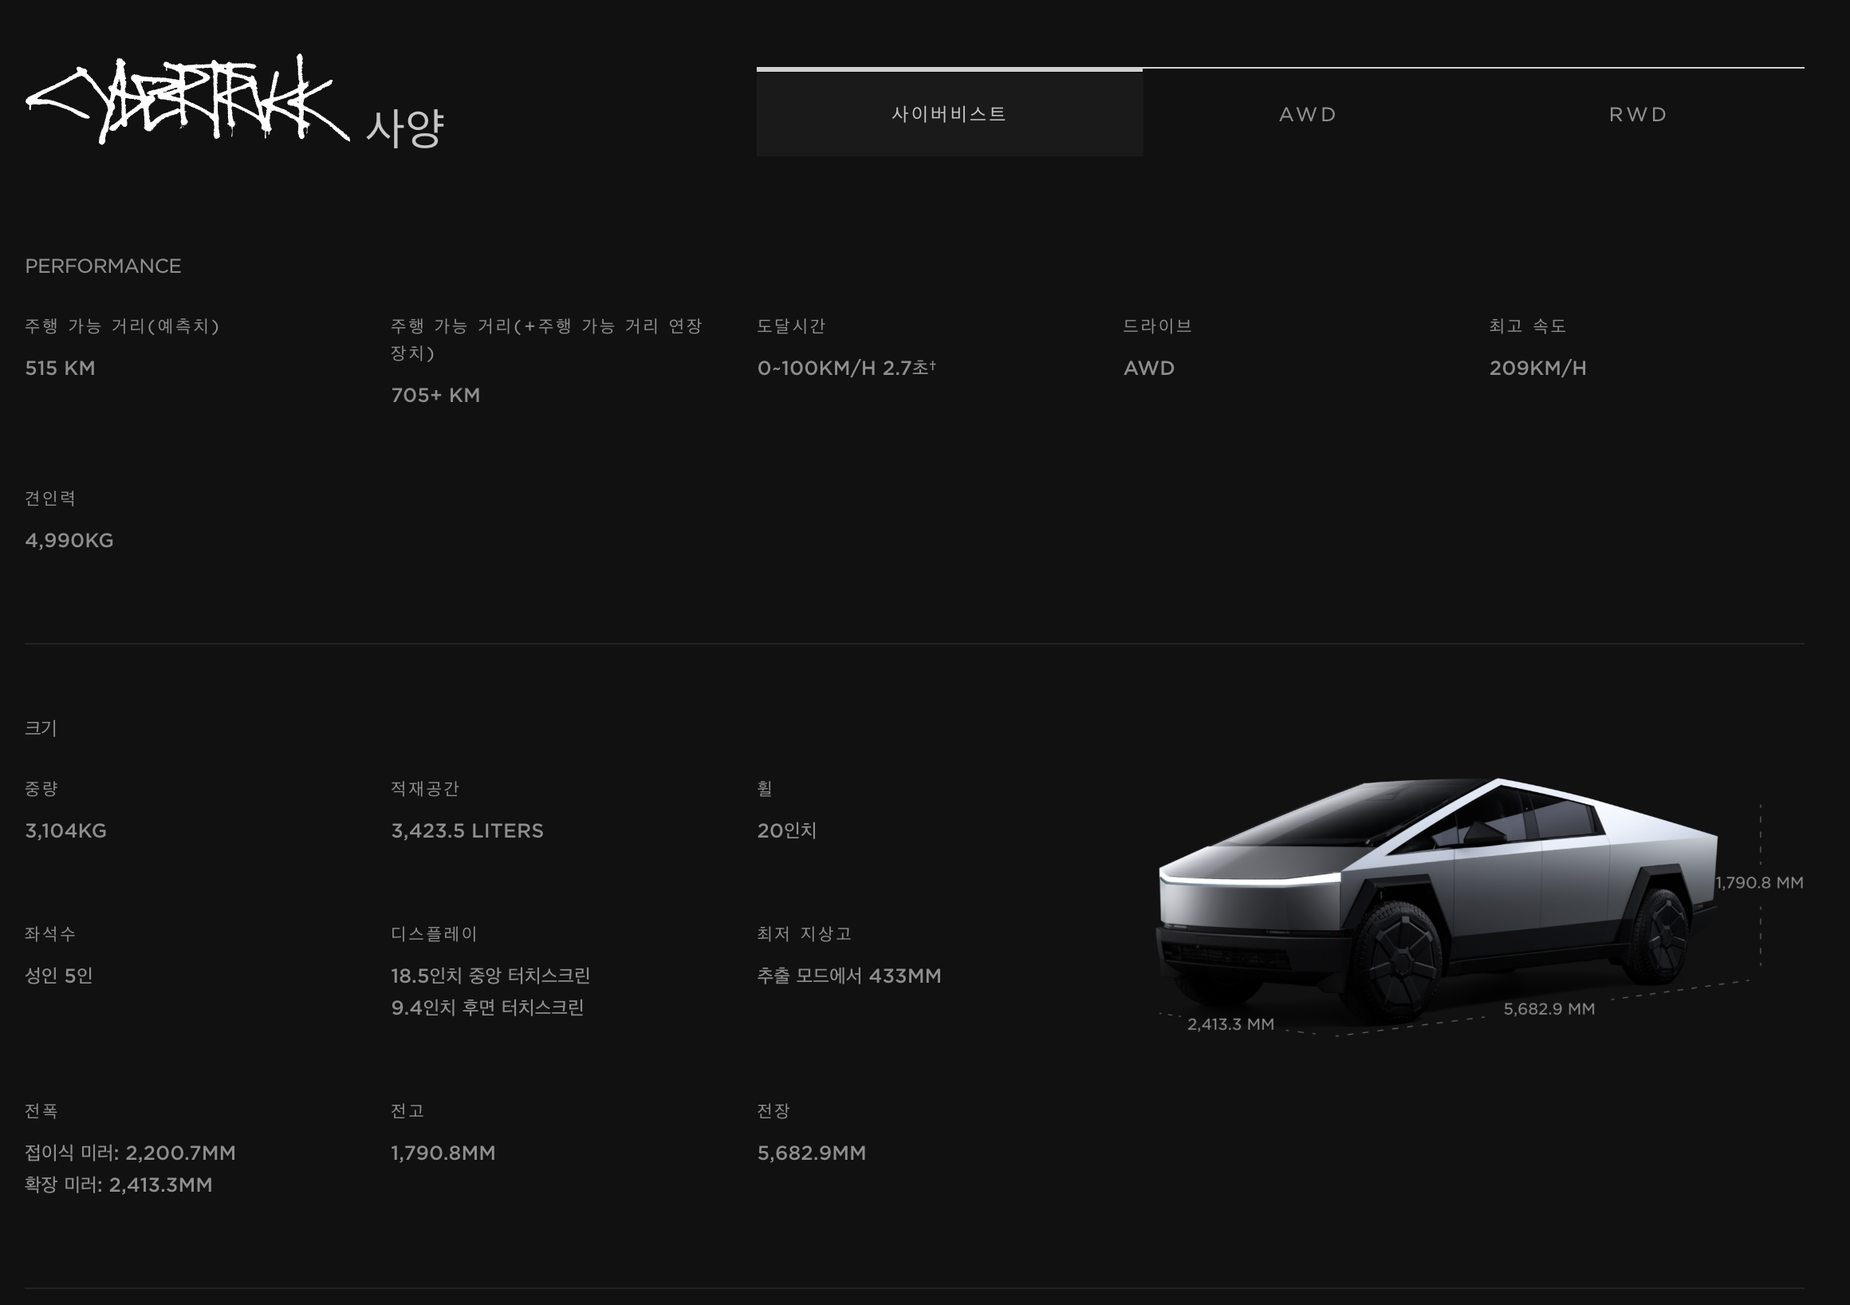Click the 좌석수 label
1850x1305 pixels.
(50, 934)
